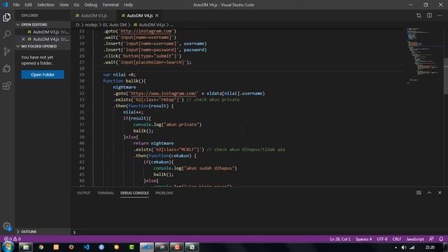448x252 pixels.
Task: Click the Open Folder button
Action: [x=43, y=75]
